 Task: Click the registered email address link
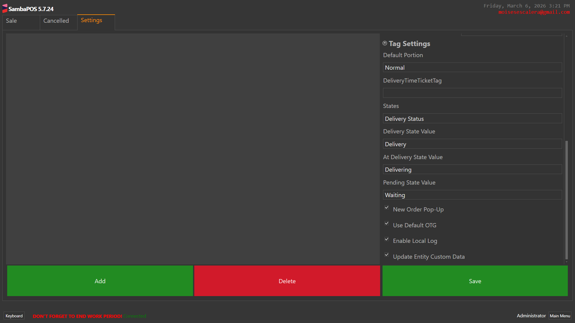534,12
